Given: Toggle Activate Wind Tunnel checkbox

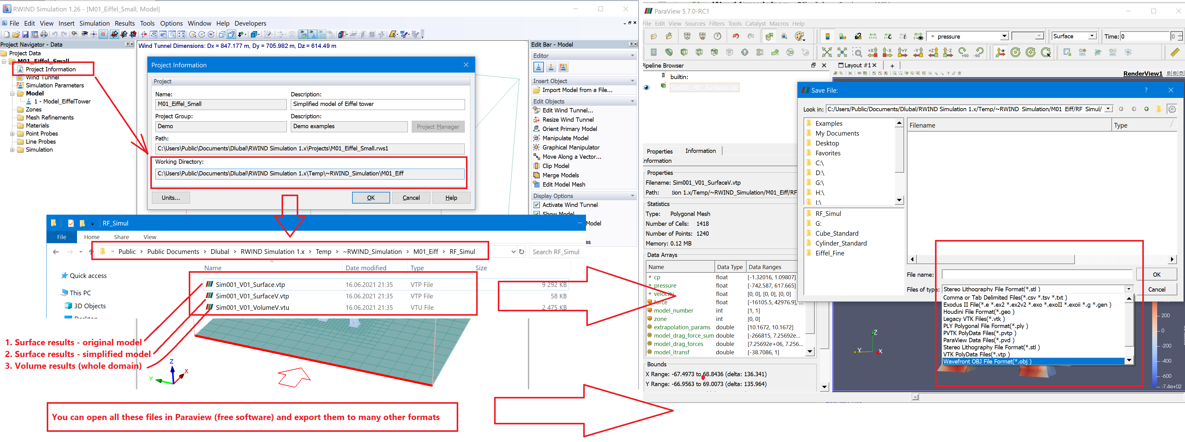Looking at the screenshot, I should (537, 204).
